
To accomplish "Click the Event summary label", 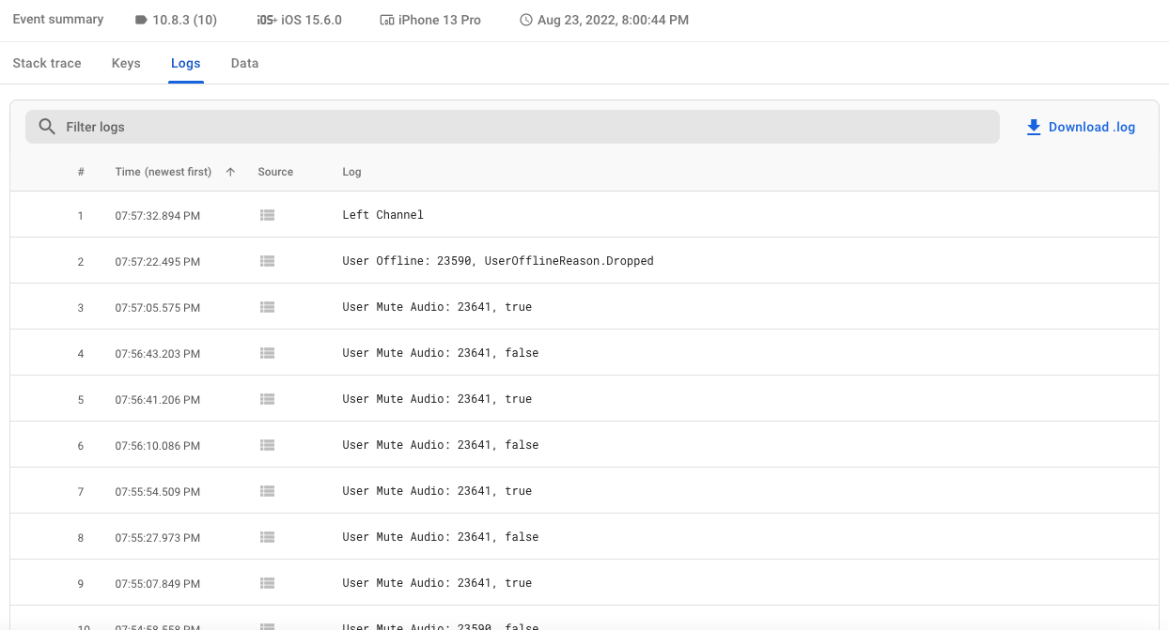I will [57, 19].
